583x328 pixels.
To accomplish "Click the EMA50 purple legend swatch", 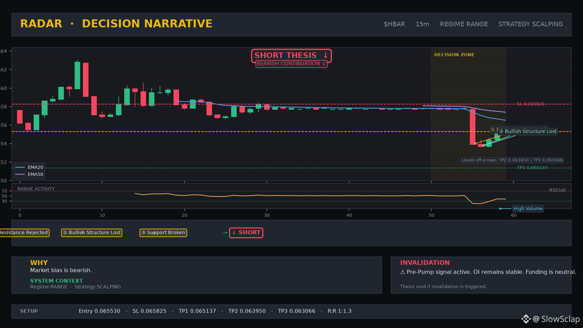I will [20, 174].
